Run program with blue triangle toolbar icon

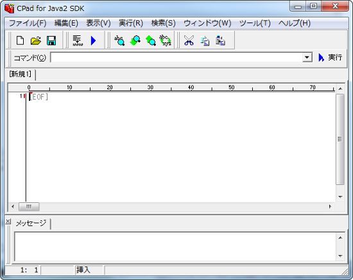pyautogui.click(x=93, y=40)
